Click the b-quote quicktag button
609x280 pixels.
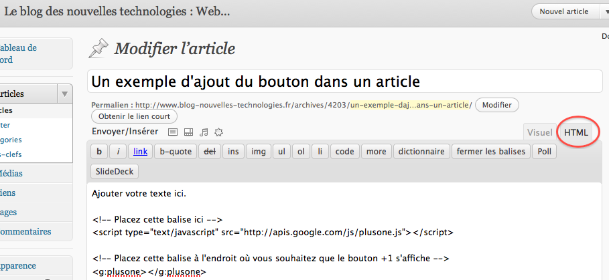click(x=176, y=152)
